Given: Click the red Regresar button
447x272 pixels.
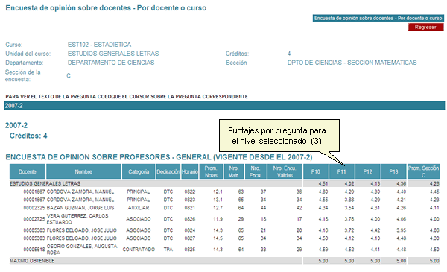Looking at the screenshot, I should tap(425, 27).
